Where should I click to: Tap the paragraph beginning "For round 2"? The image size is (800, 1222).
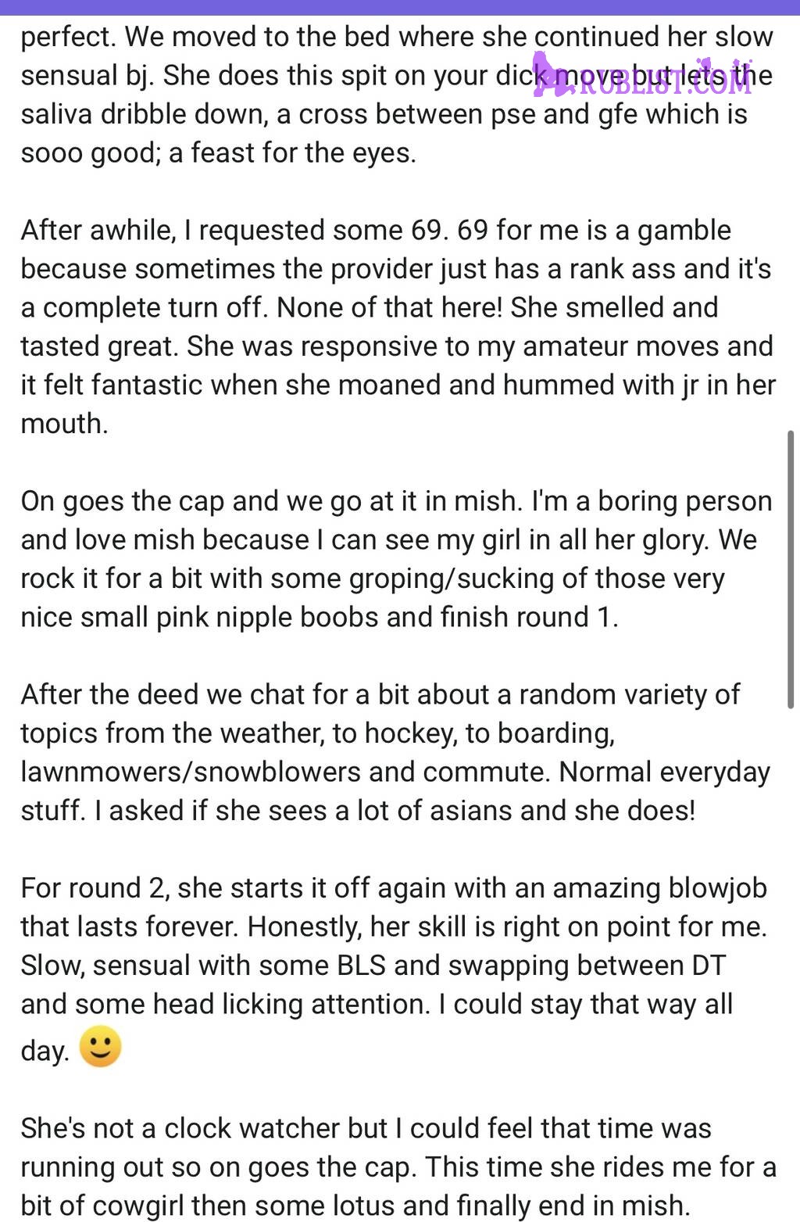click(x=394, y=969)
